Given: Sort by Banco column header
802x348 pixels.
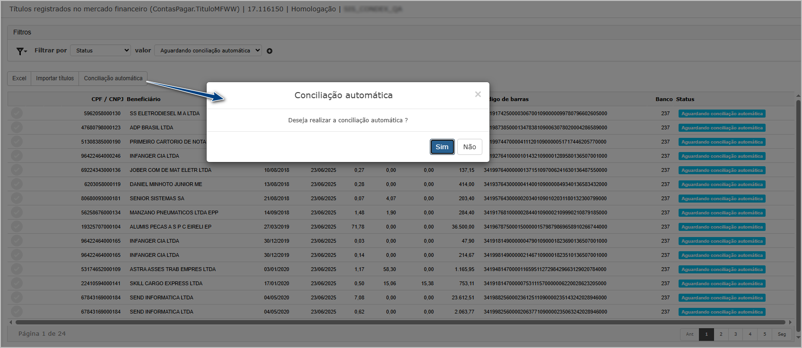Looking at the screenshot, I should click(x=664, y=99).
